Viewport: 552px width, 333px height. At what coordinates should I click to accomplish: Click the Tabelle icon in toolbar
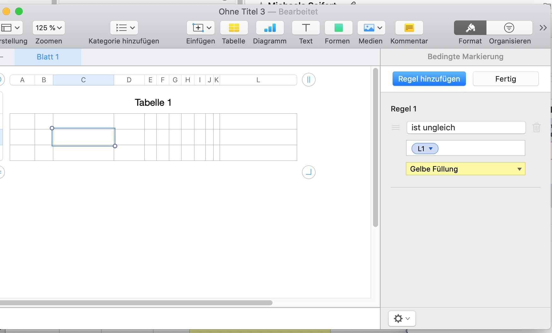234,28
